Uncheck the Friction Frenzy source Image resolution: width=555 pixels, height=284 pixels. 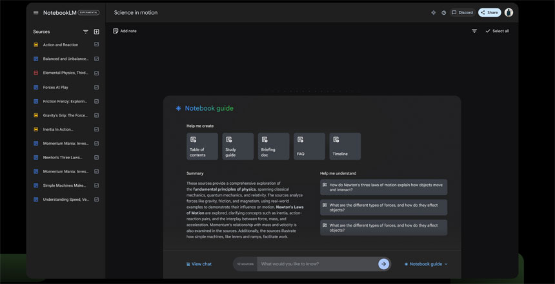point(96,101)
